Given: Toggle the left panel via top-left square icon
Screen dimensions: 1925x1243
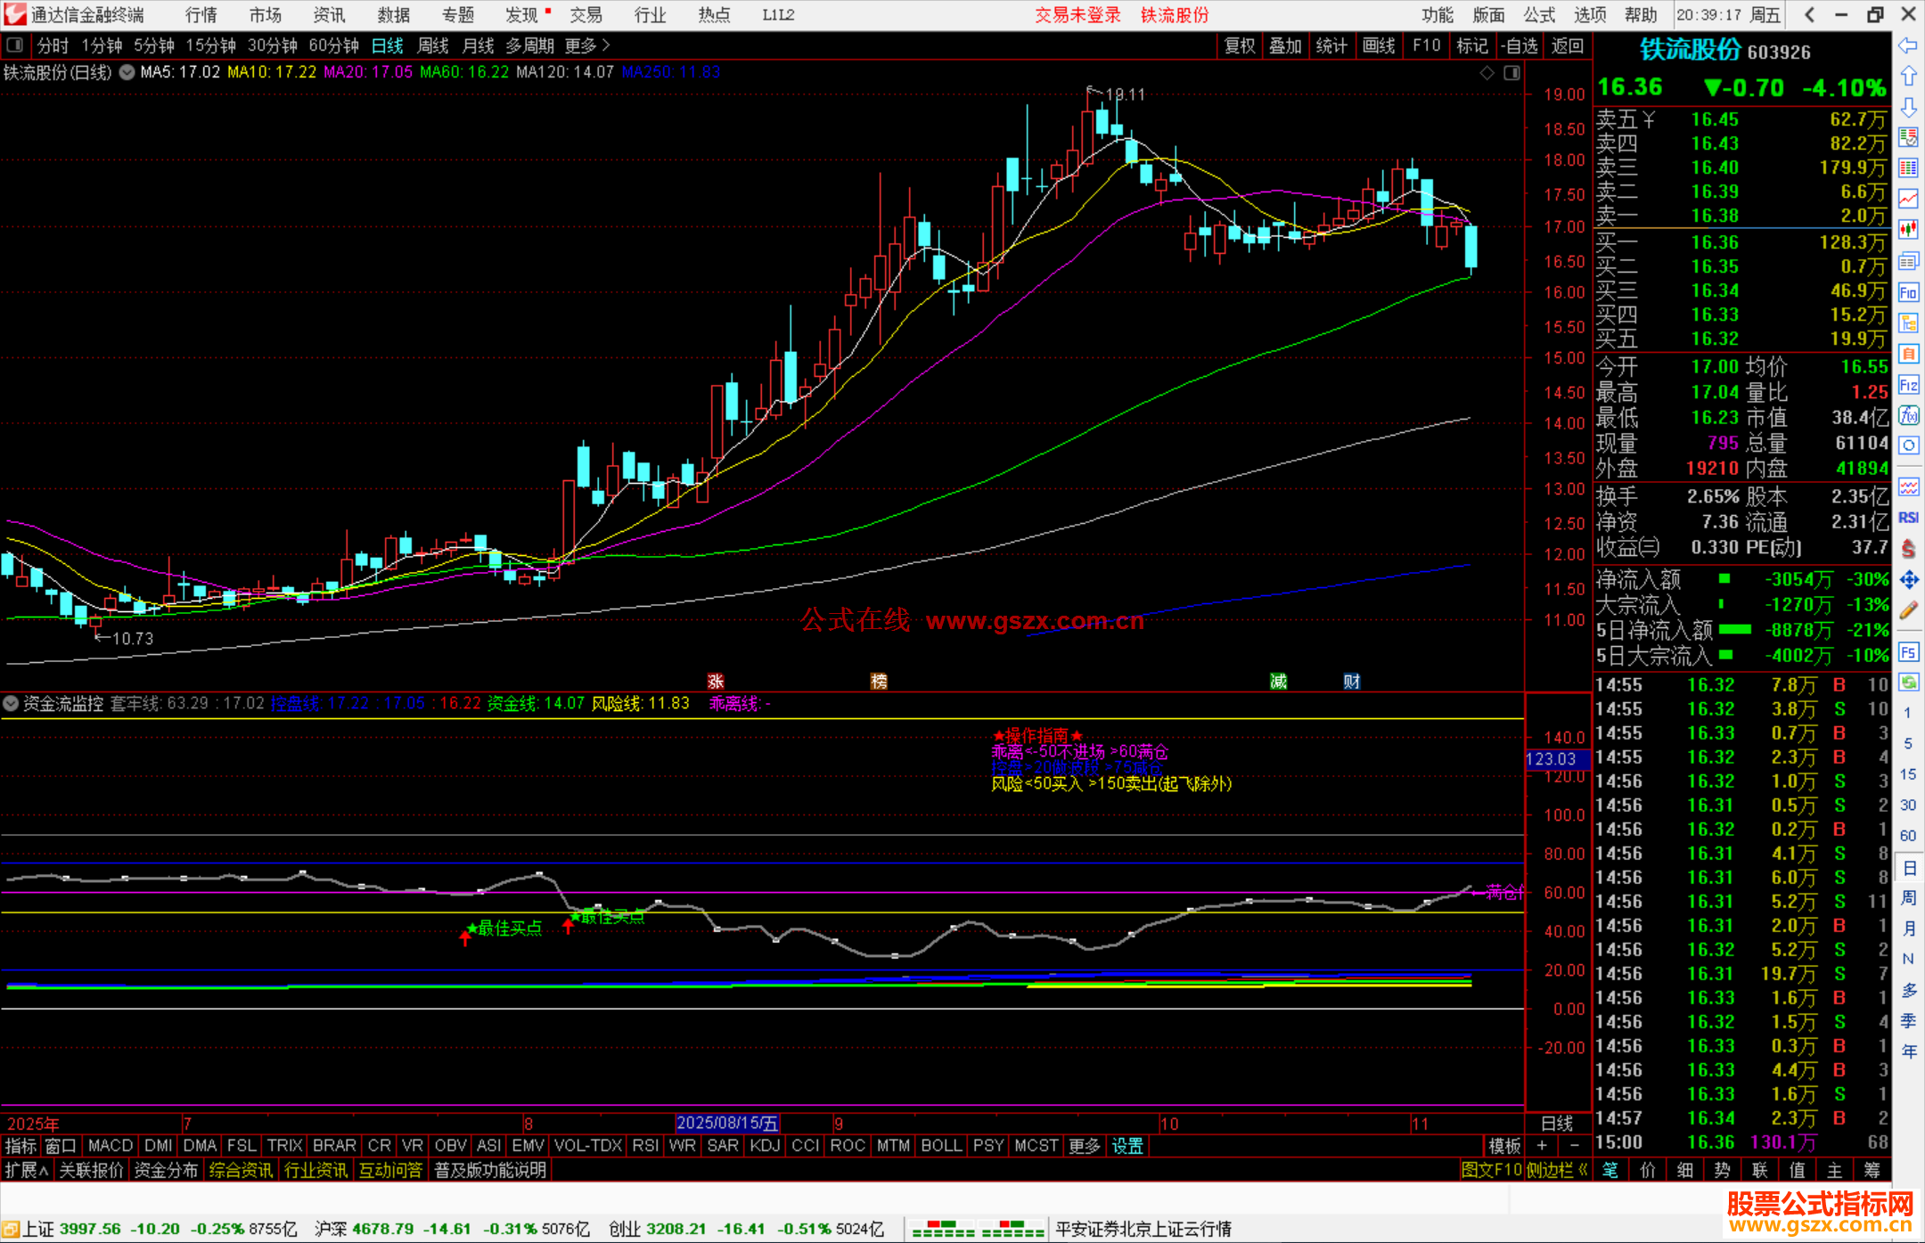Looking at the screenshot, I should point(14,45).
